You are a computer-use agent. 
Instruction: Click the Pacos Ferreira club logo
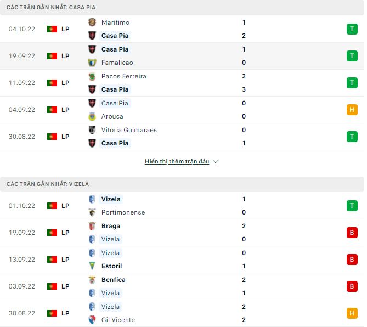(x=92, y=76)
